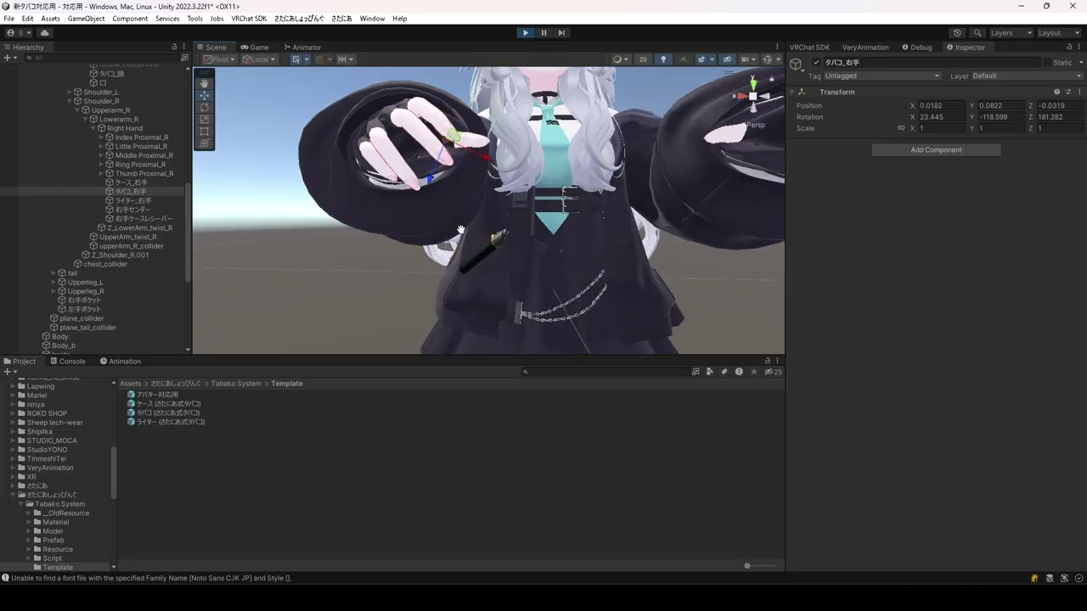Image resolution: width=1087 pixels, height=611 pixels.
Task: Toggle scene visibility hidden-objects icon
Action: pyautogui.click(x=727, y=59)
